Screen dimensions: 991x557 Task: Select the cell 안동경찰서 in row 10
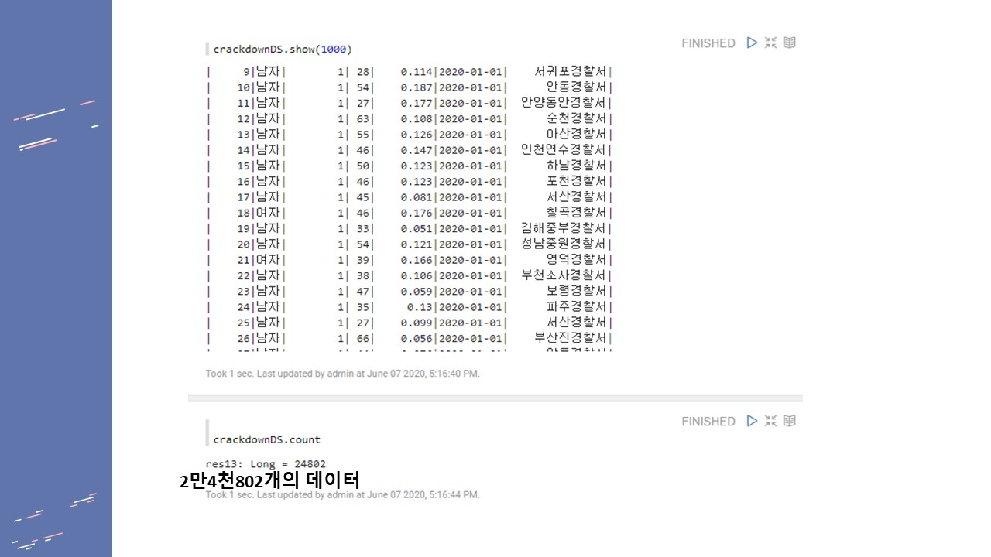[577, 87]
